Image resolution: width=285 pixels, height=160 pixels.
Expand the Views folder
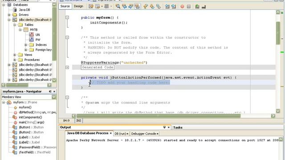click(x=15, y=55)
